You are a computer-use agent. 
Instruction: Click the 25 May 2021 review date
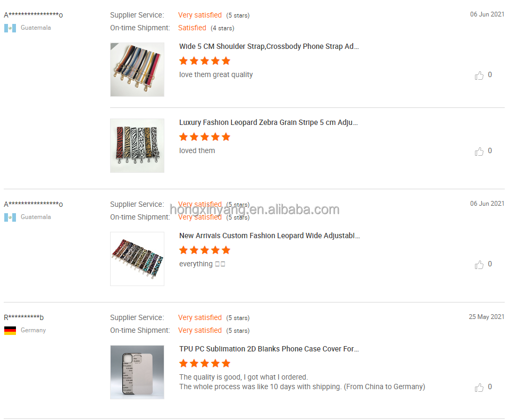[x=486, y=317]
